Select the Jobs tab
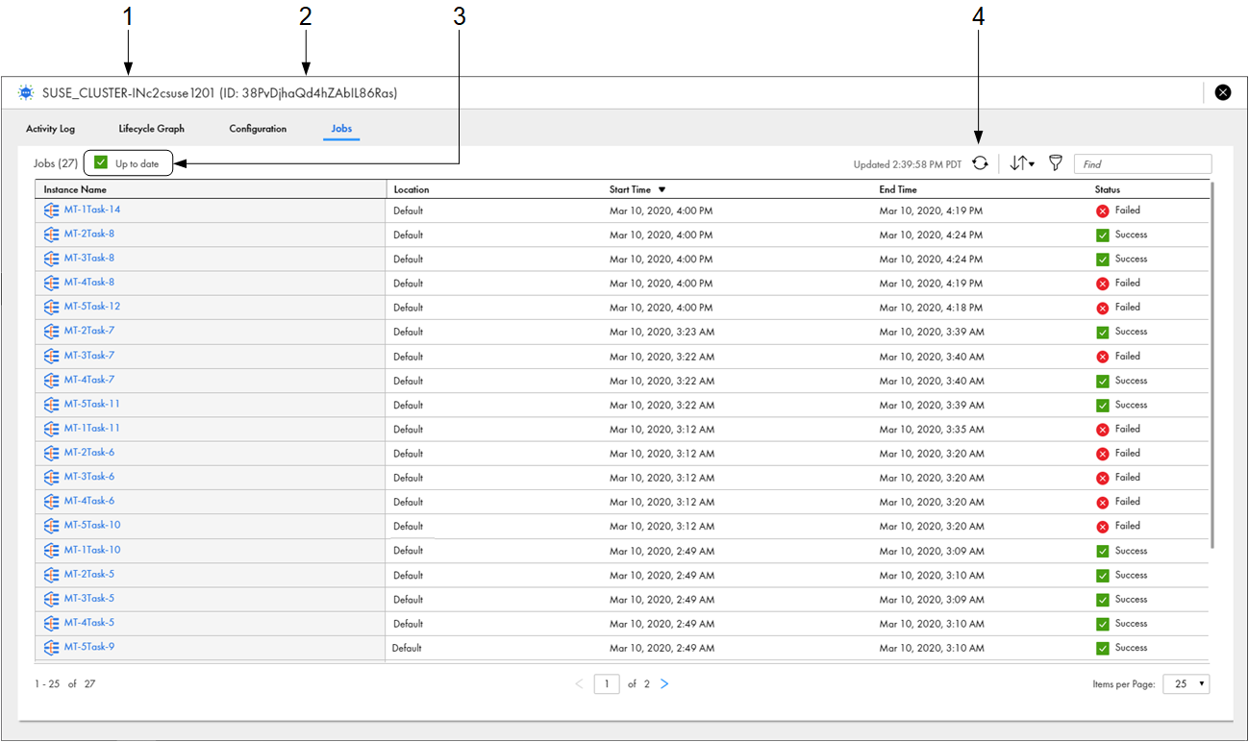Image resolution: width=1249 pixels, height=742 pixels. click(341, 129)
